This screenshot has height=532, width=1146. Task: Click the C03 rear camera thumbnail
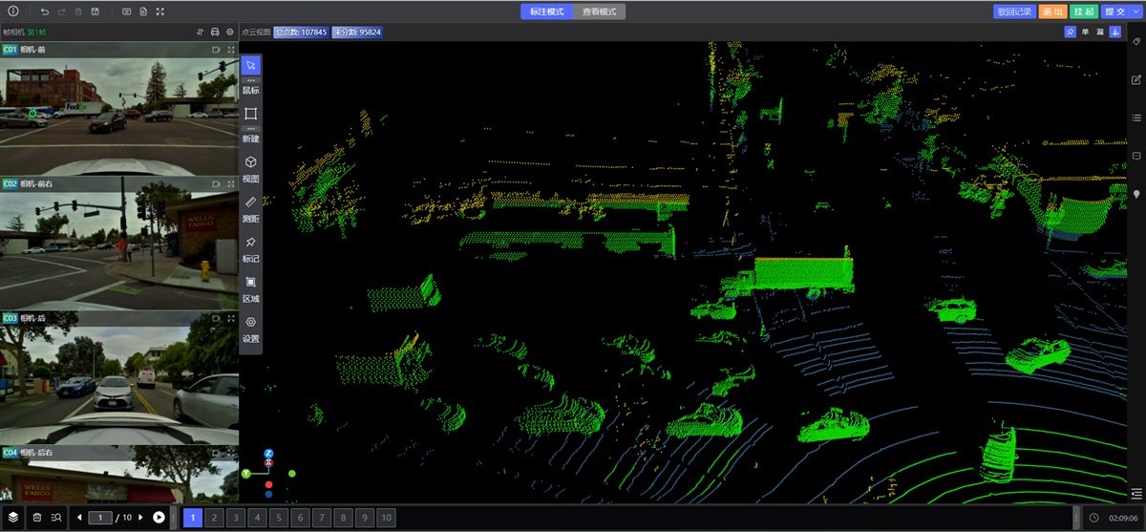pyautogui.click(x=119, y=376)
